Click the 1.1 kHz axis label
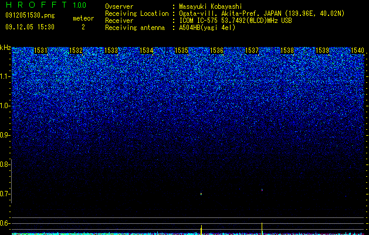The width and height of the screenshot is (369, 235). [x=4, y=76]
